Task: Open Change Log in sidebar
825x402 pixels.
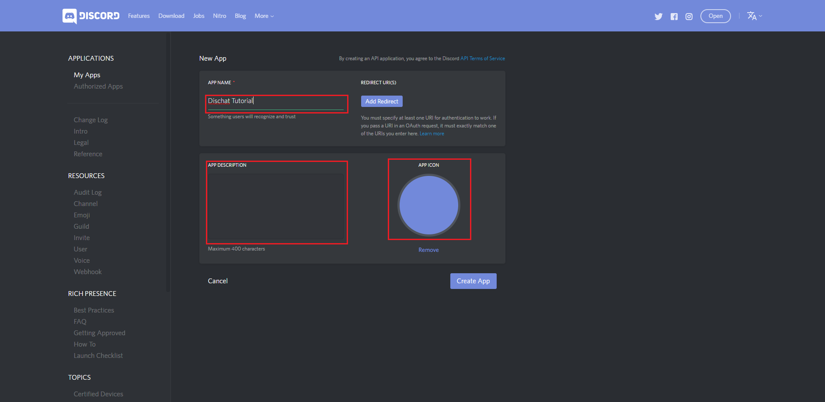Action: point(91,120)
